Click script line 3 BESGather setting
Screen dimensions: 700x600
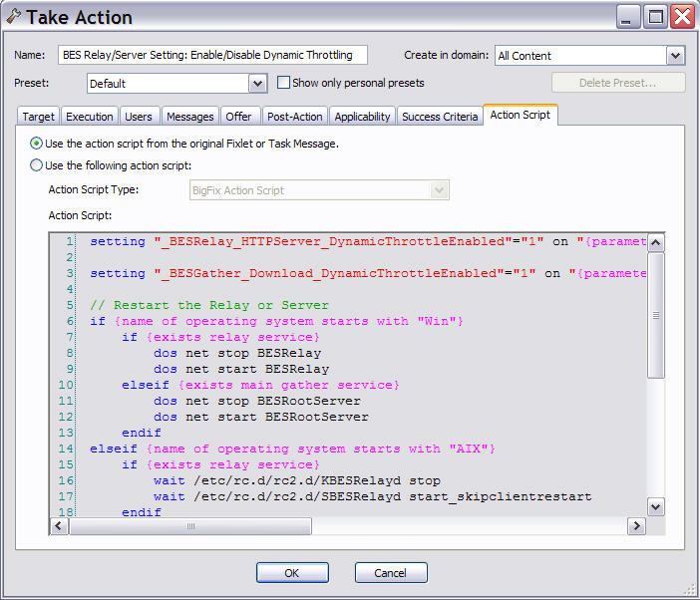[368, 273]
